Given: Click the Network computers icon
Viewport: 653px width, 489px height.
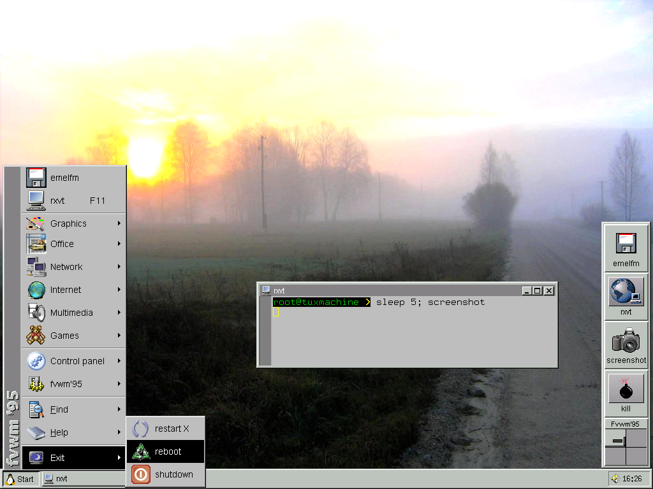Looking at the screenshot, I should pyautogui.click(x=36, y=267).
